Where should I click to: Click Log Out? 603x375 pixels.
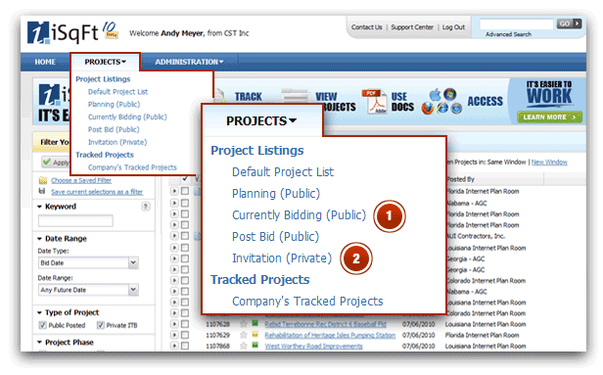(x=453, y=27)
